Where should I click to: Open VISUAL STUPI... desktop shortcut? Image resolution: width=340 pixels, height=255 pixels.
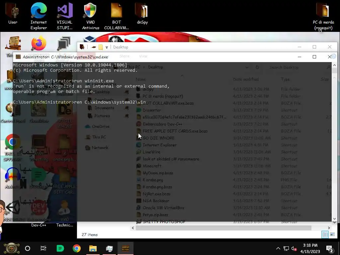pyautogui.click(x=65, y=16)
